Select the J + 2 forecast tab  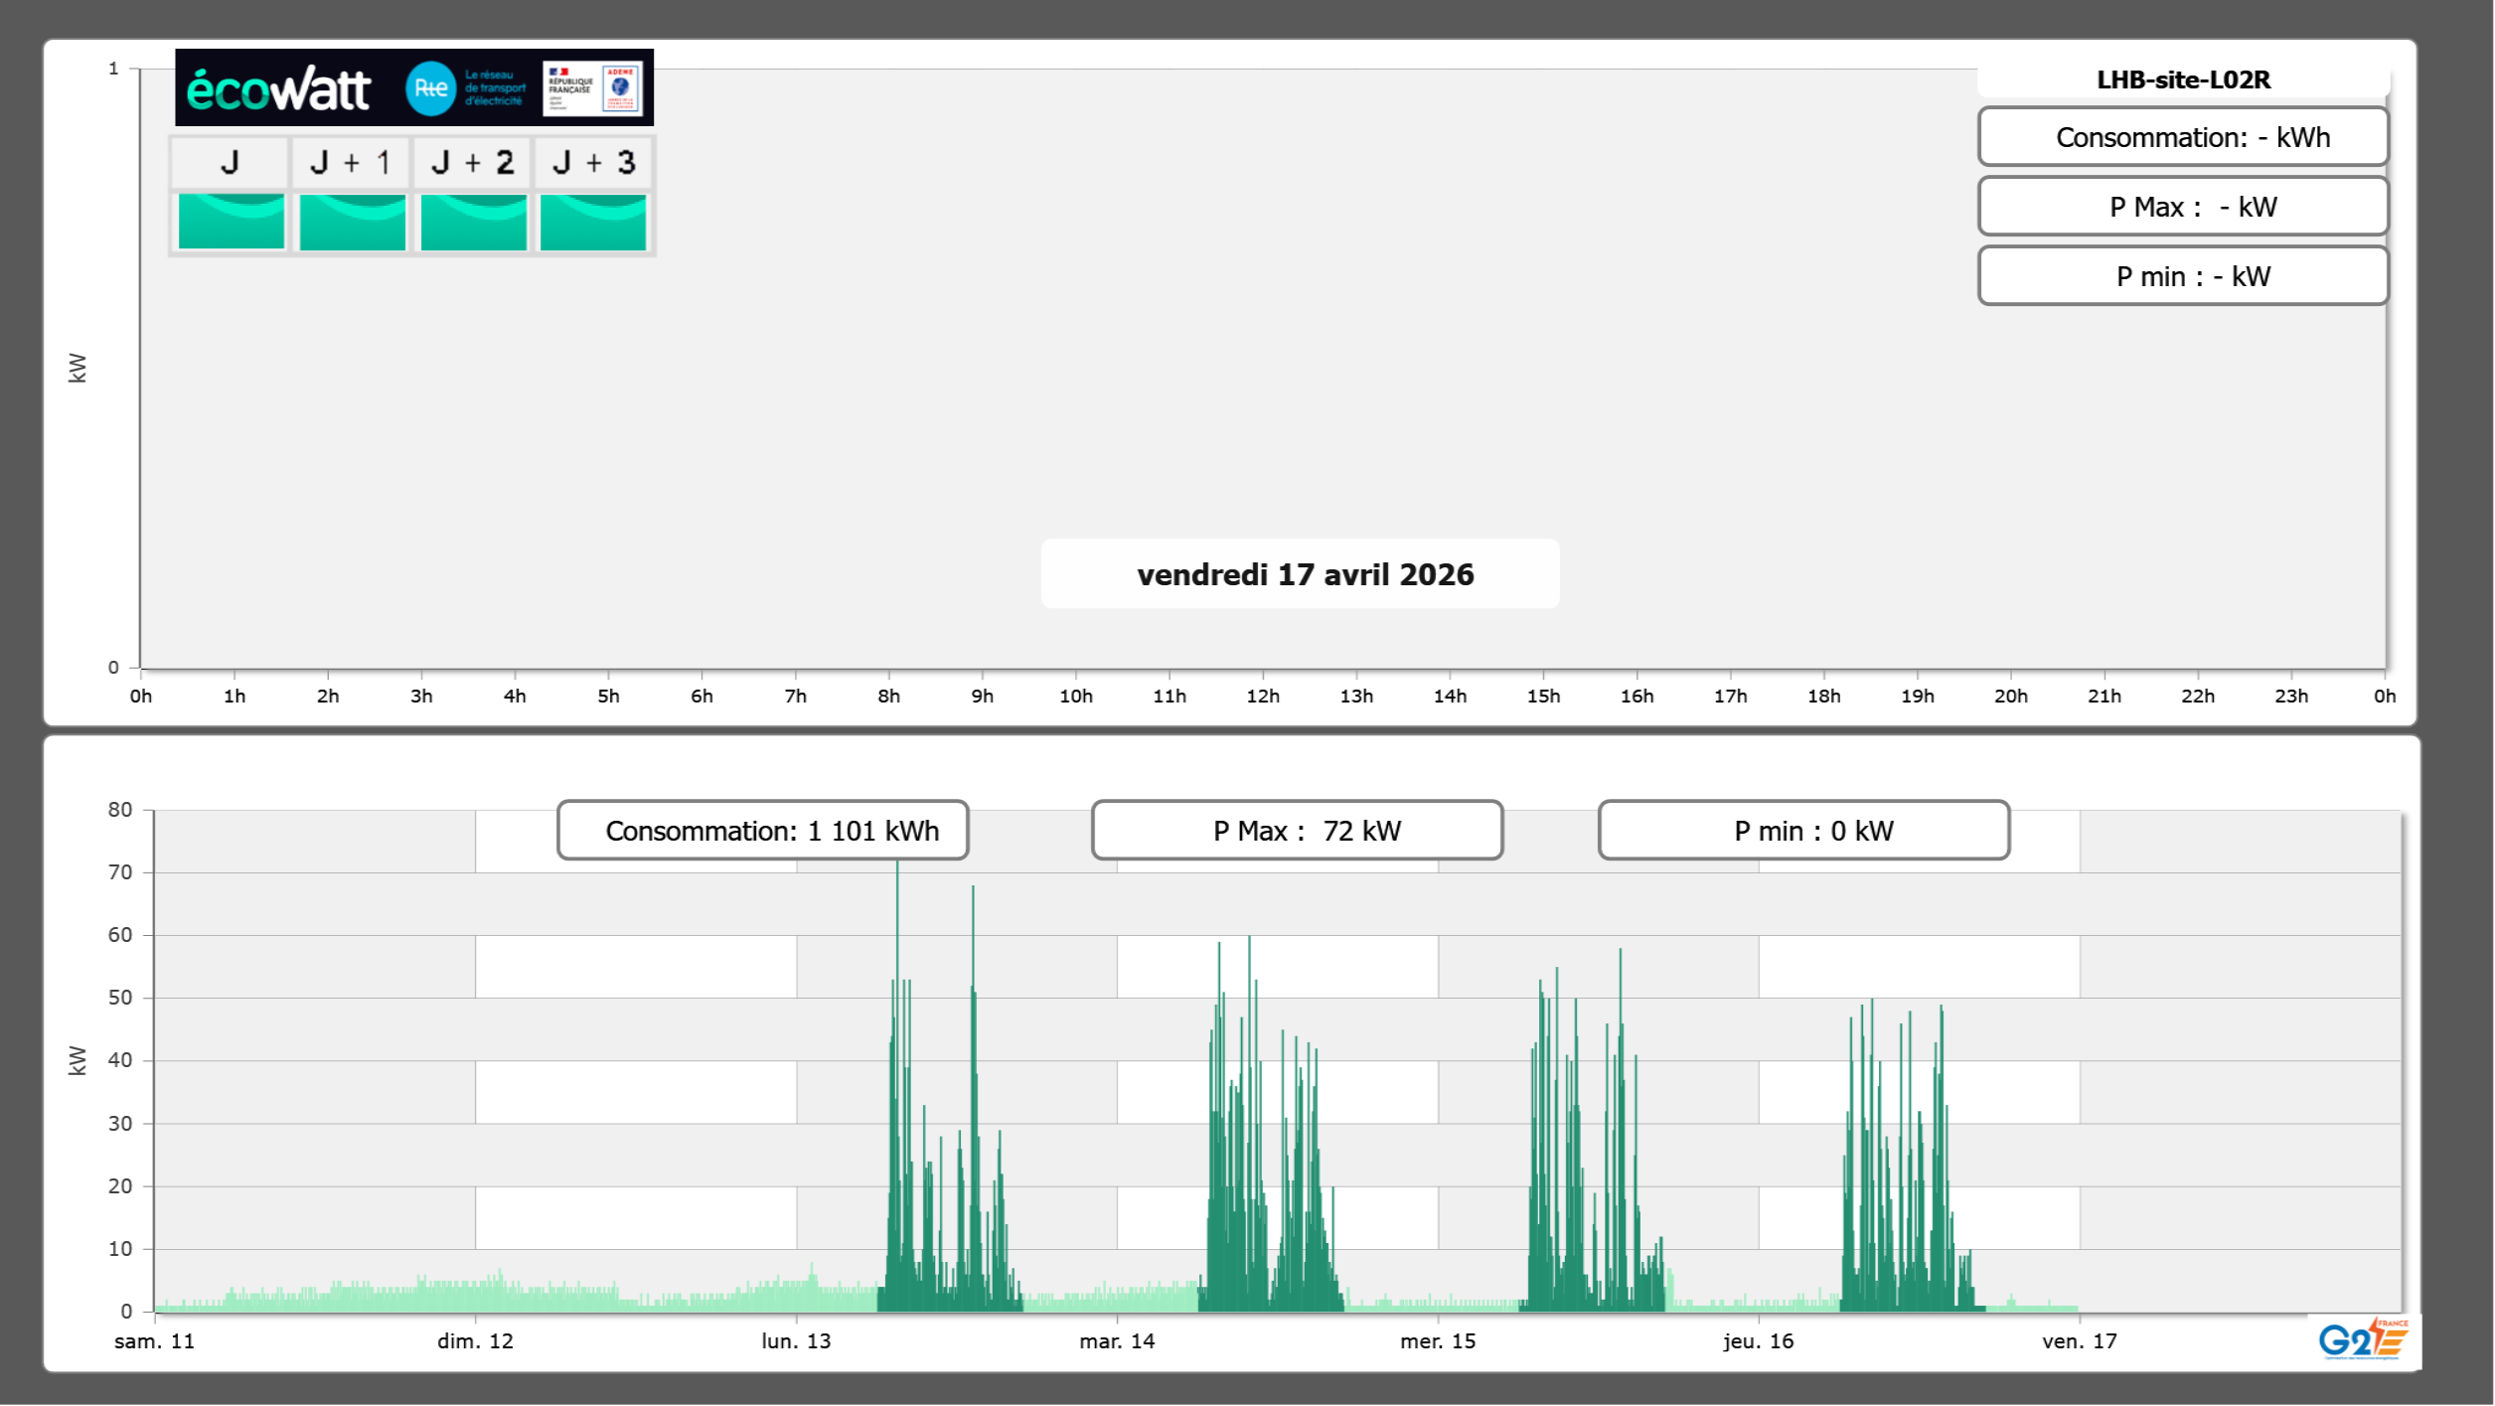click(x=473, y=163)
